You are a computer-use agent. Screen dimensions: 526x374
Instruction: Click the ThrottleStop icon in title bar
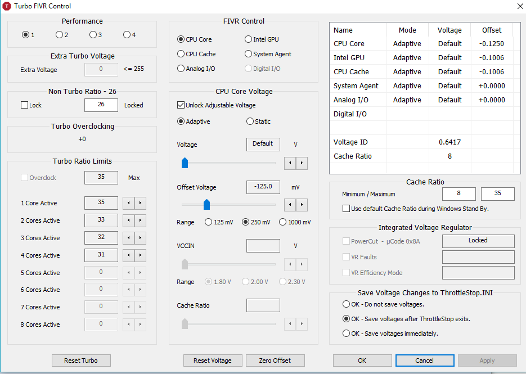click(7, 6)
